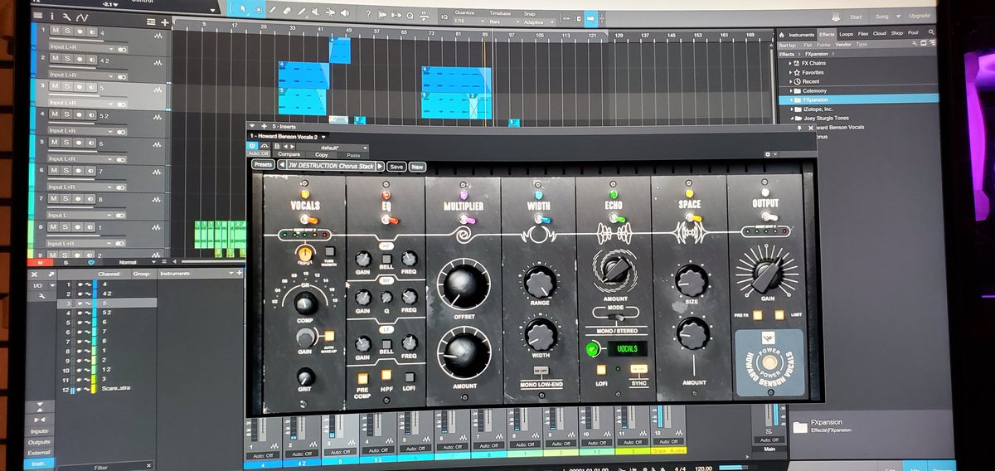Load the next JW DESTRUCTION preset arrow
Viewport: 995px width, 471px height.
[380, 166]
